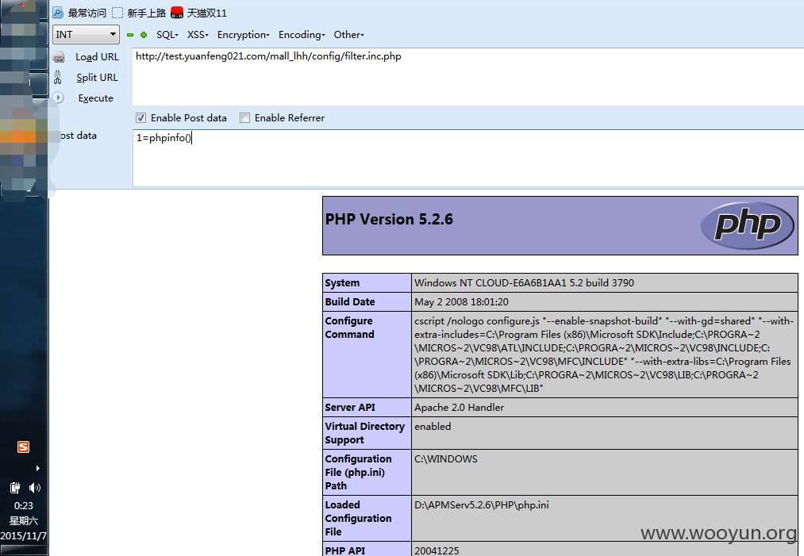
Task: Click the taskbar clock 0:23
Action: [24, 506]
